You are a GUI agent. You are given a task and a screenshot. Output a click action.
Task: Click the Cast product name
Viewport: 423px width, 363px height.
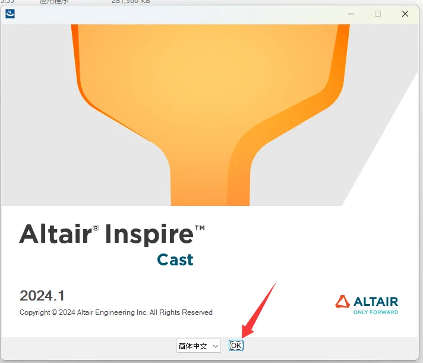[x=175, y=259]
